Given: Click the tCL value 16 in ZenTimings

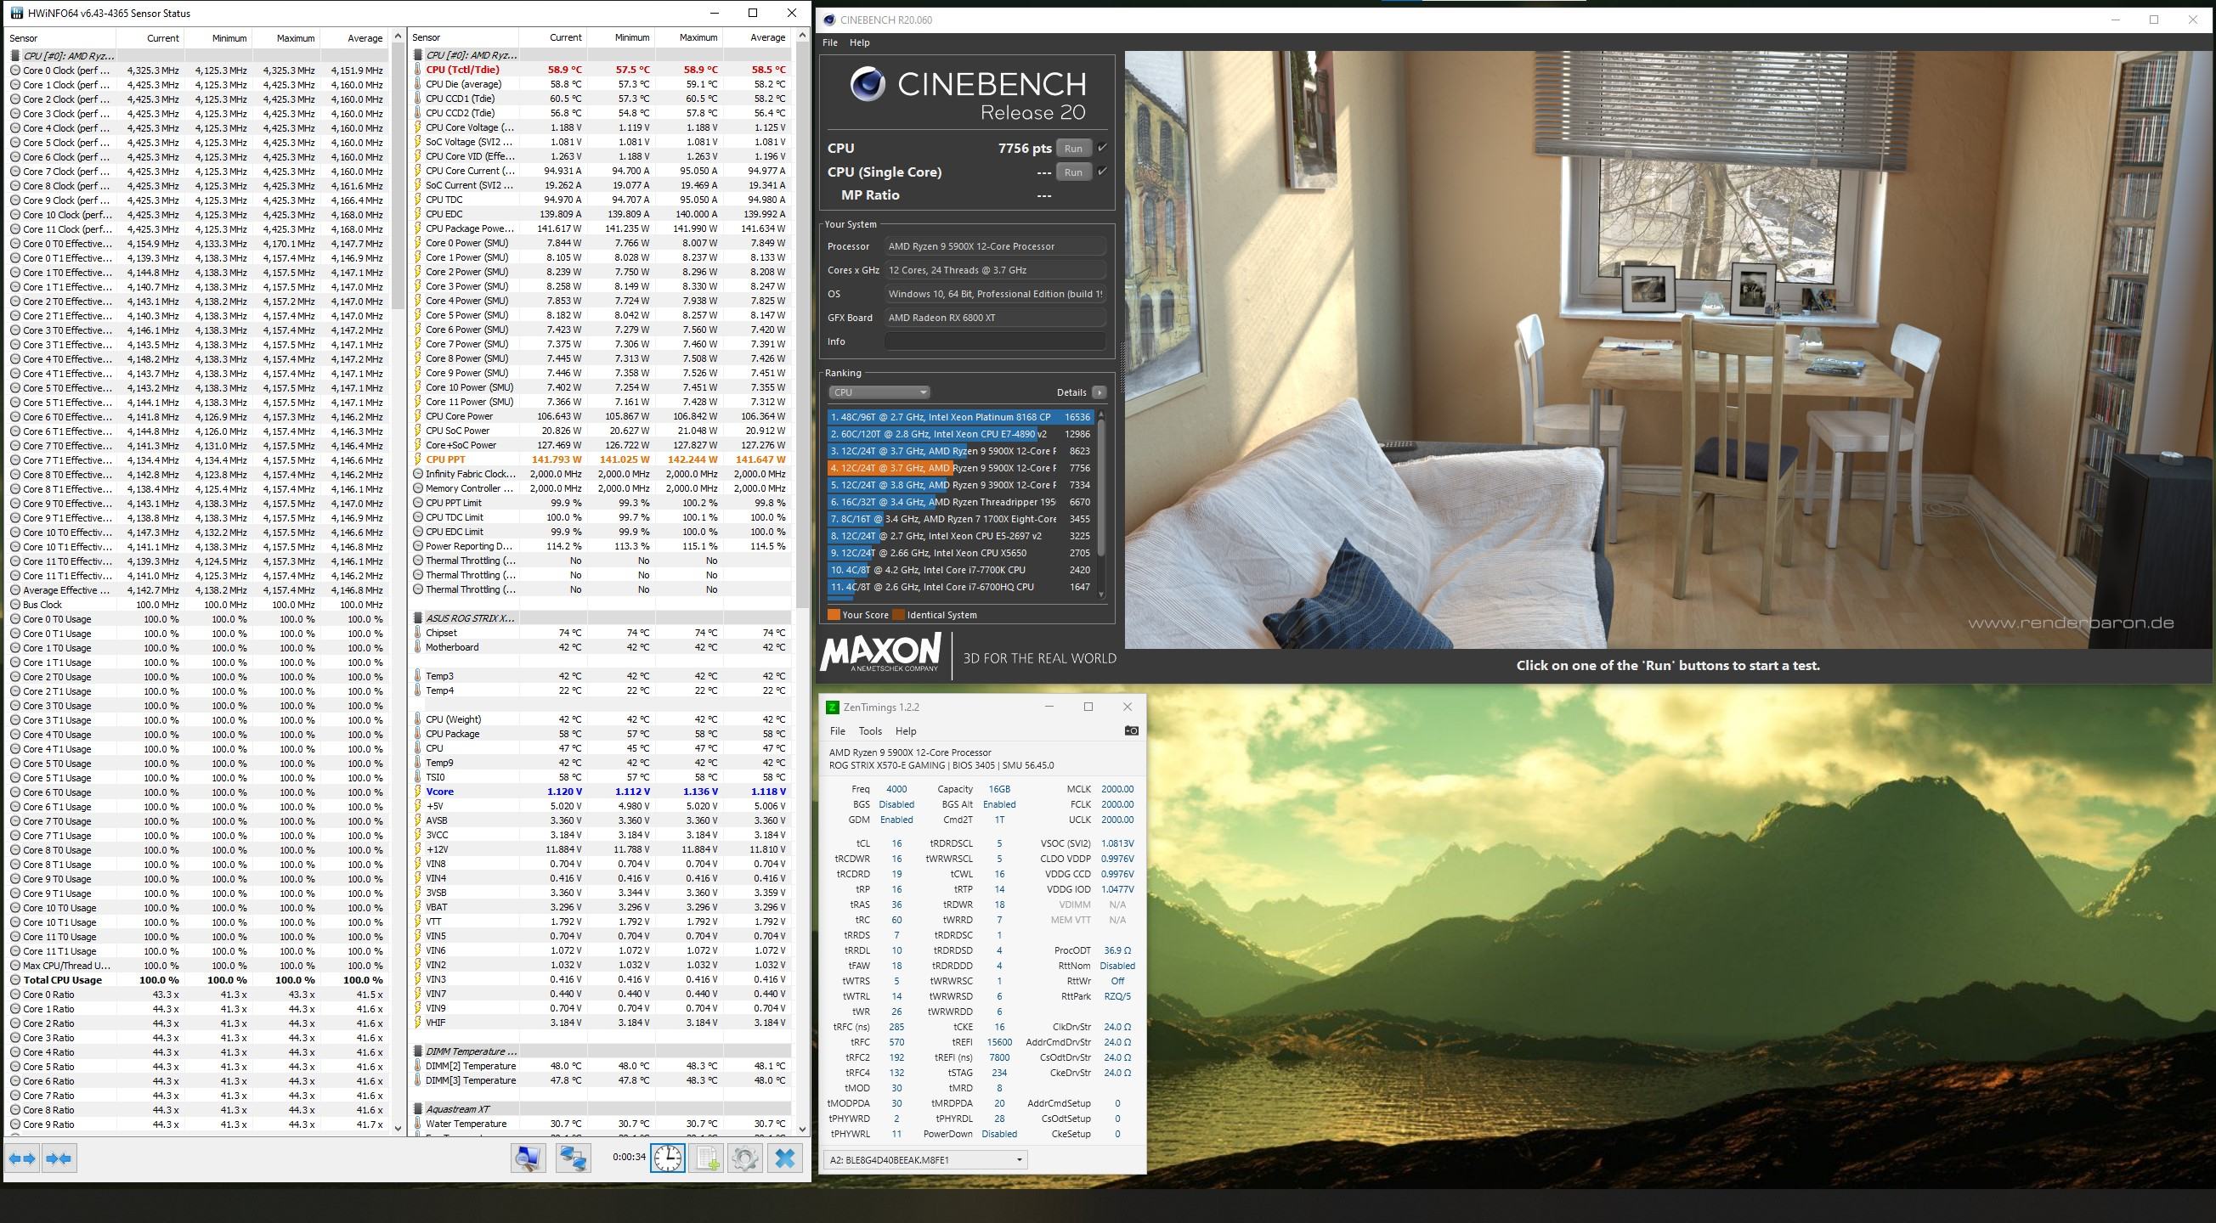Looking at the screenshot, I should click(896, 843).
